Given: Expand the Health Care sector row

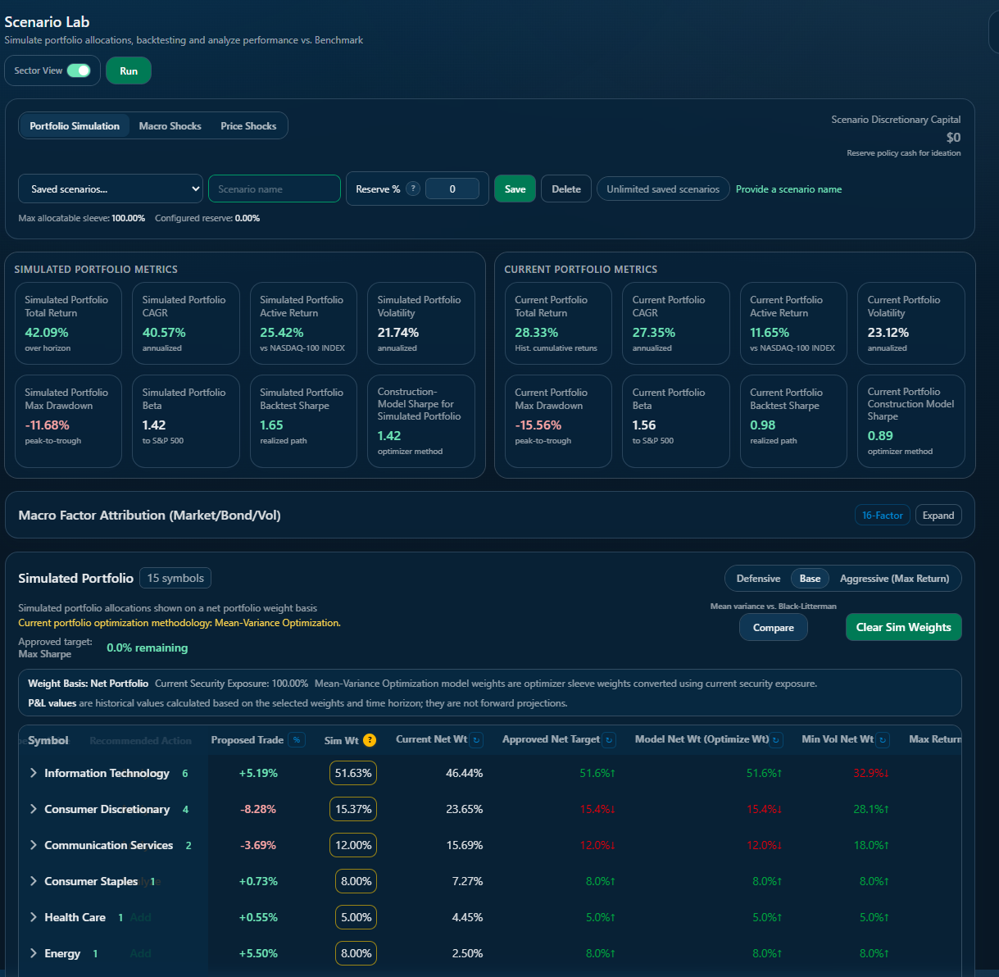Looking at the screenshot, I should coord(34,917).
